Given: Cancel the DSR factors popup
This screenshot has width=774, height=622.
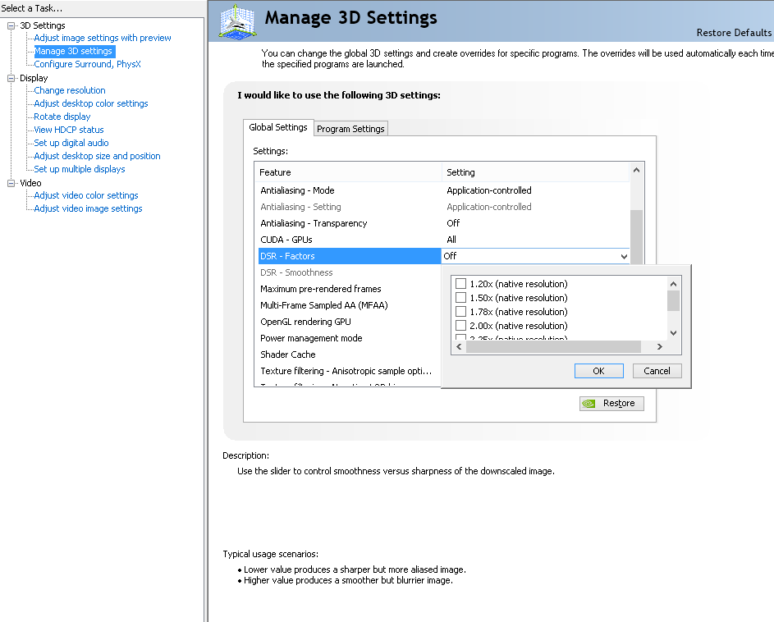Looking at the screenshot, I should [x=657, y=371].
